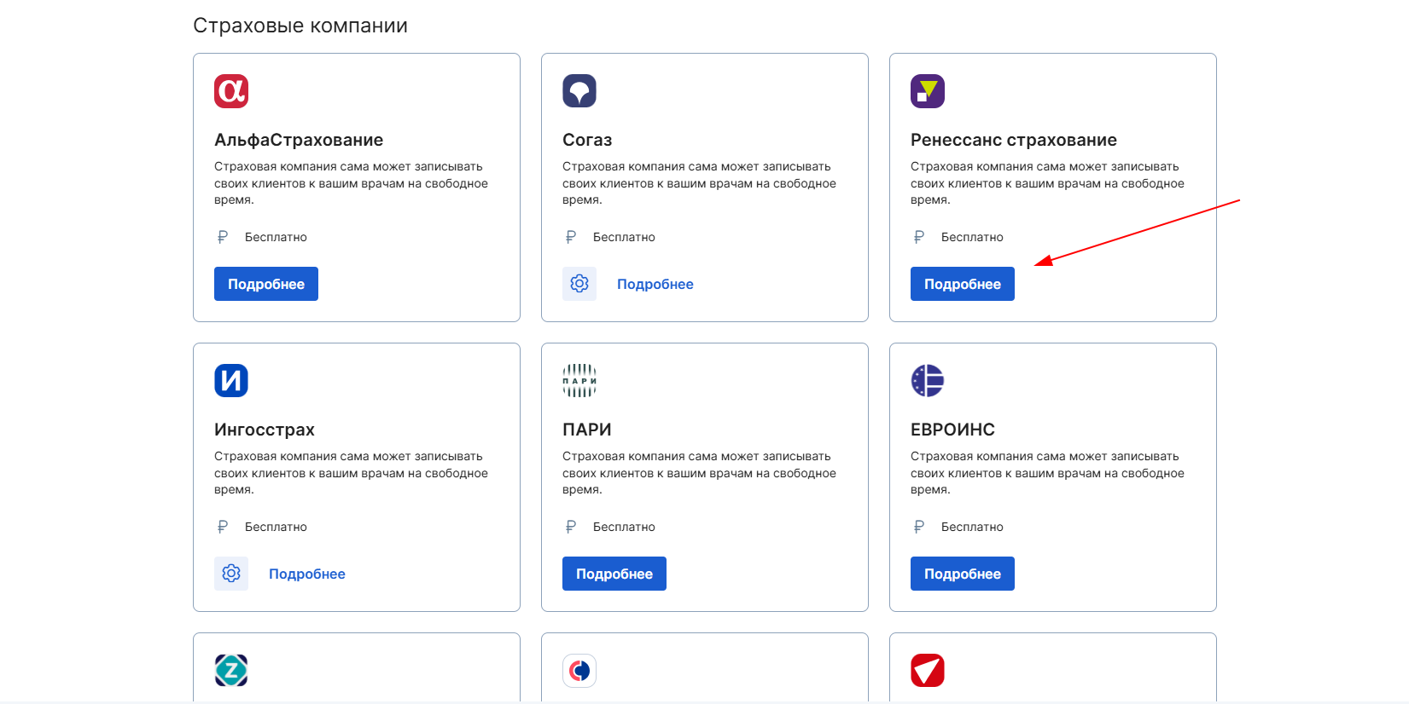Open Подробнее button on ЕВРОИНС card
Screen dimensions: 1409x704
click(x=963, y=574)
